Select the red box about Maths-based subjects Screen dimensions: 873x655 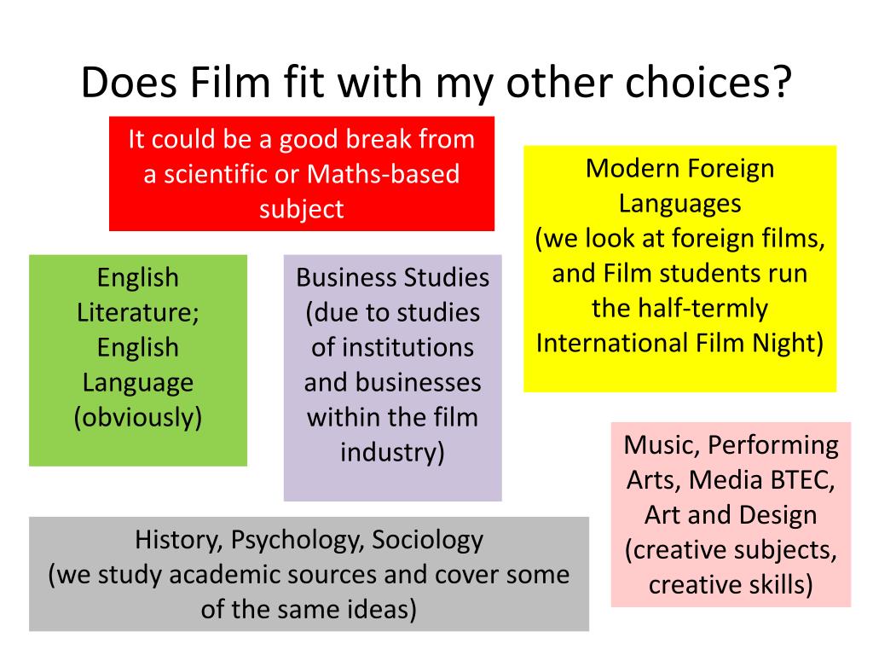[302, 174]
